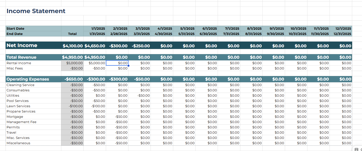Select the Miscellaneous expense row label
The image size is (362, 151).
pyautogui.click(x=18, y=143)
